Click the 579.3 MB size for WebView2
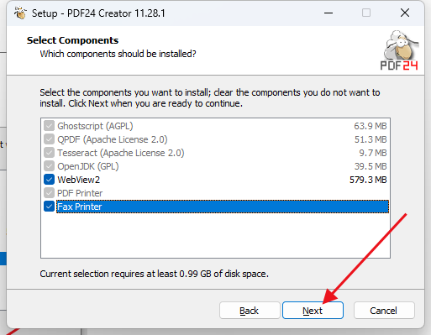The image size is (431, 335). pos(368,180)
